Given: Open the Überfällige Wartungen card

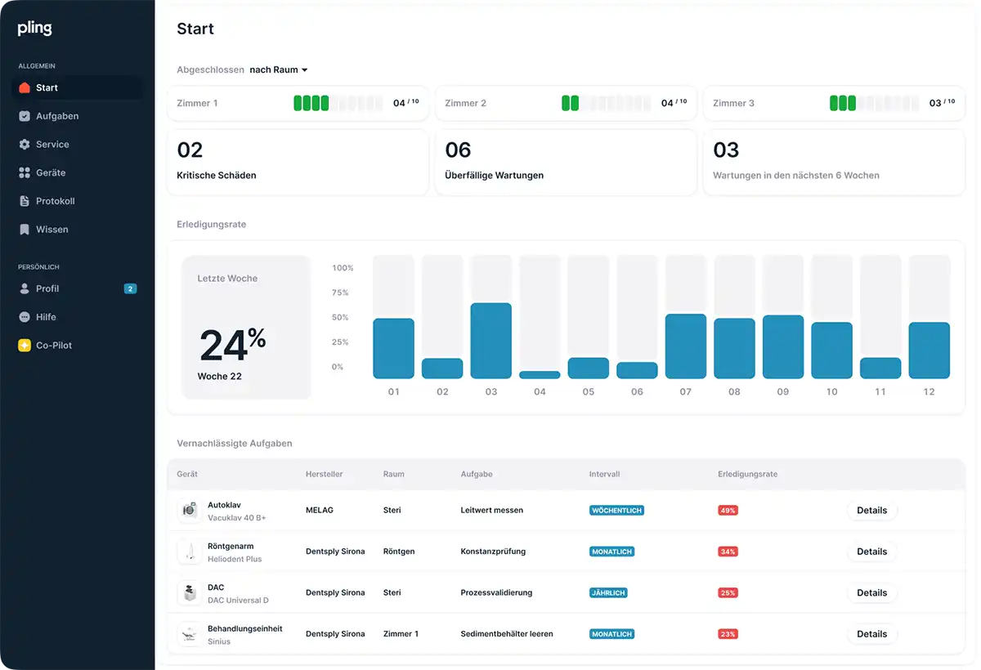Looking at the screenshot, I should tap(566, 162).
